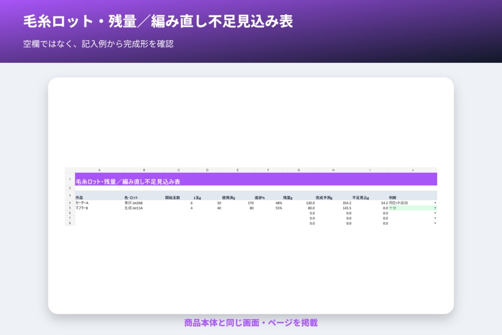Select column I header
This screenshot has width=502, height=335.
coord(370,170)
